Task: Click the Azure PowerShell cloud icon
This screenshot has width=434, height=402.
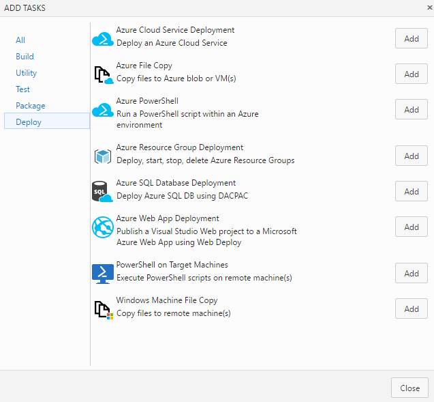Action: click(x=103, y=109)
